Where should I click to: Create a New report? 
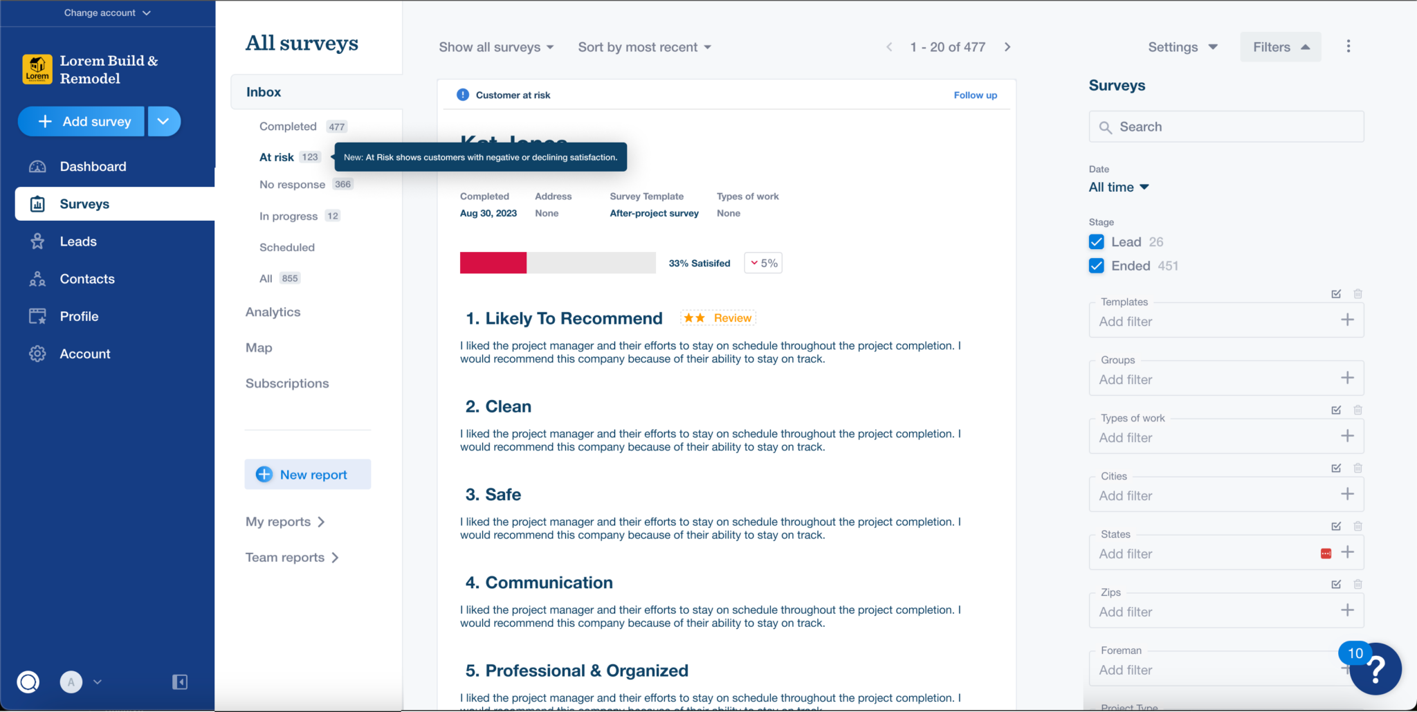pos(307,475)
